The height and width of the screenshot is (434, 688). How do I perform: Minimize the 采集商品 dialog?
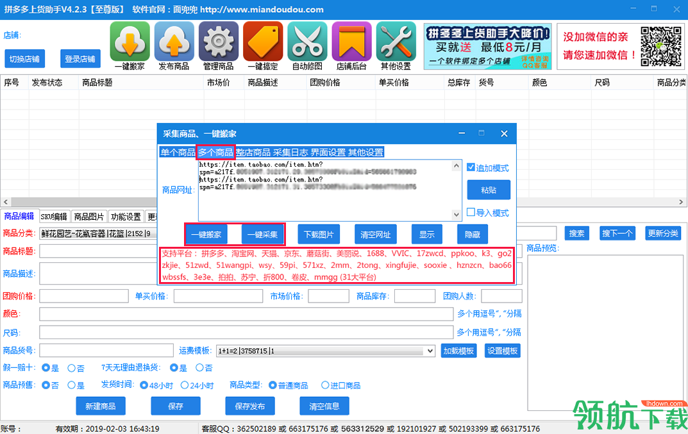(x=462, y=133)
